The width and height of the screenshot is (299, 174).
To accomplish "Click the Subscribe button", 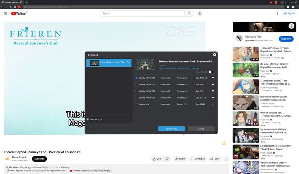I will point(39,159).
